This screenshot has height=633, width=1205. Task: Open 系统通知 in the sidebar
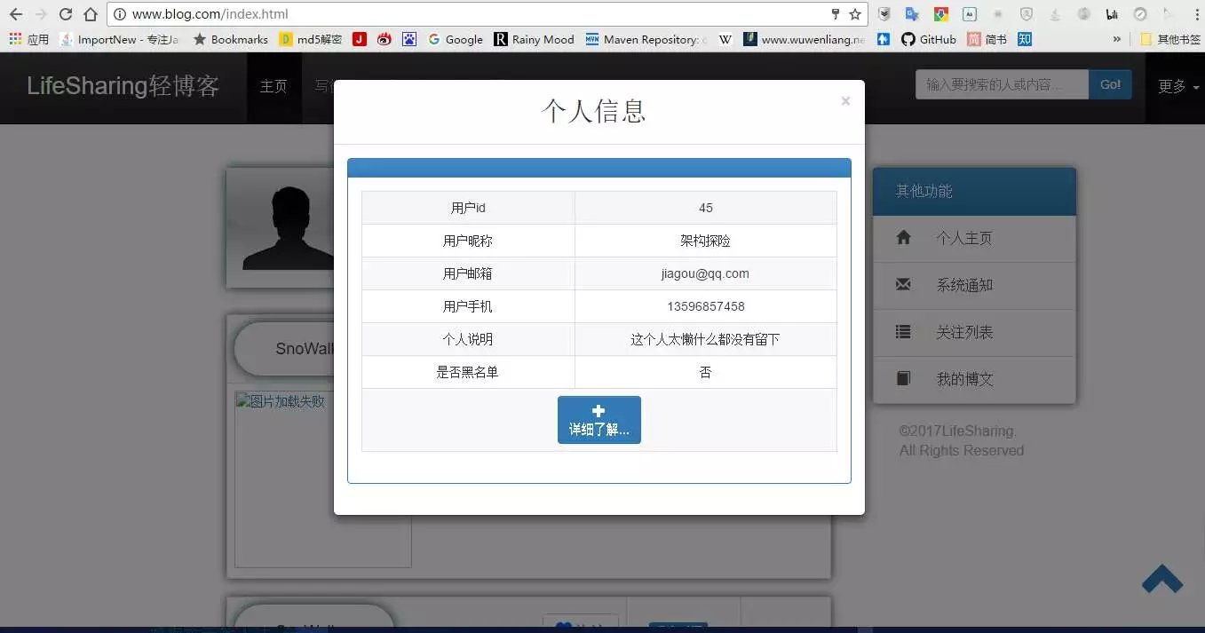point(974,285)
